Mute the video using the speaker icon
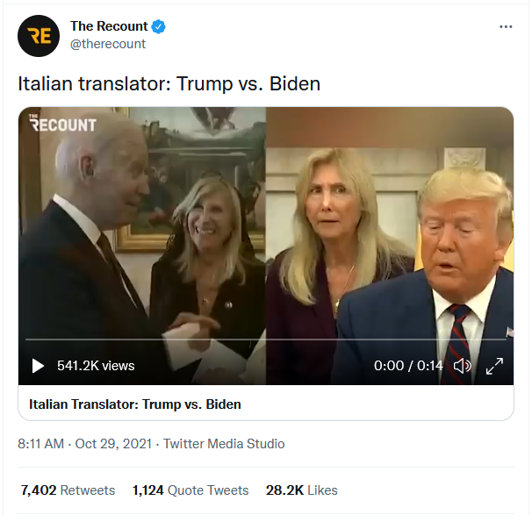The width and height of the screenshot is (532, 522). pos(462,366)
